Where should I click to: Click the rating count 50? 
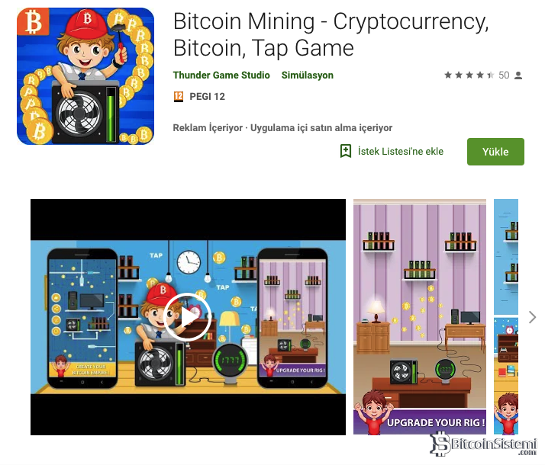coord(504,75)
